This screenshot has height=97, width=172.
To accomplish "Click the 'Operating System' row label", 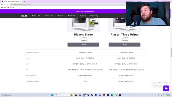I will (32, 52).
